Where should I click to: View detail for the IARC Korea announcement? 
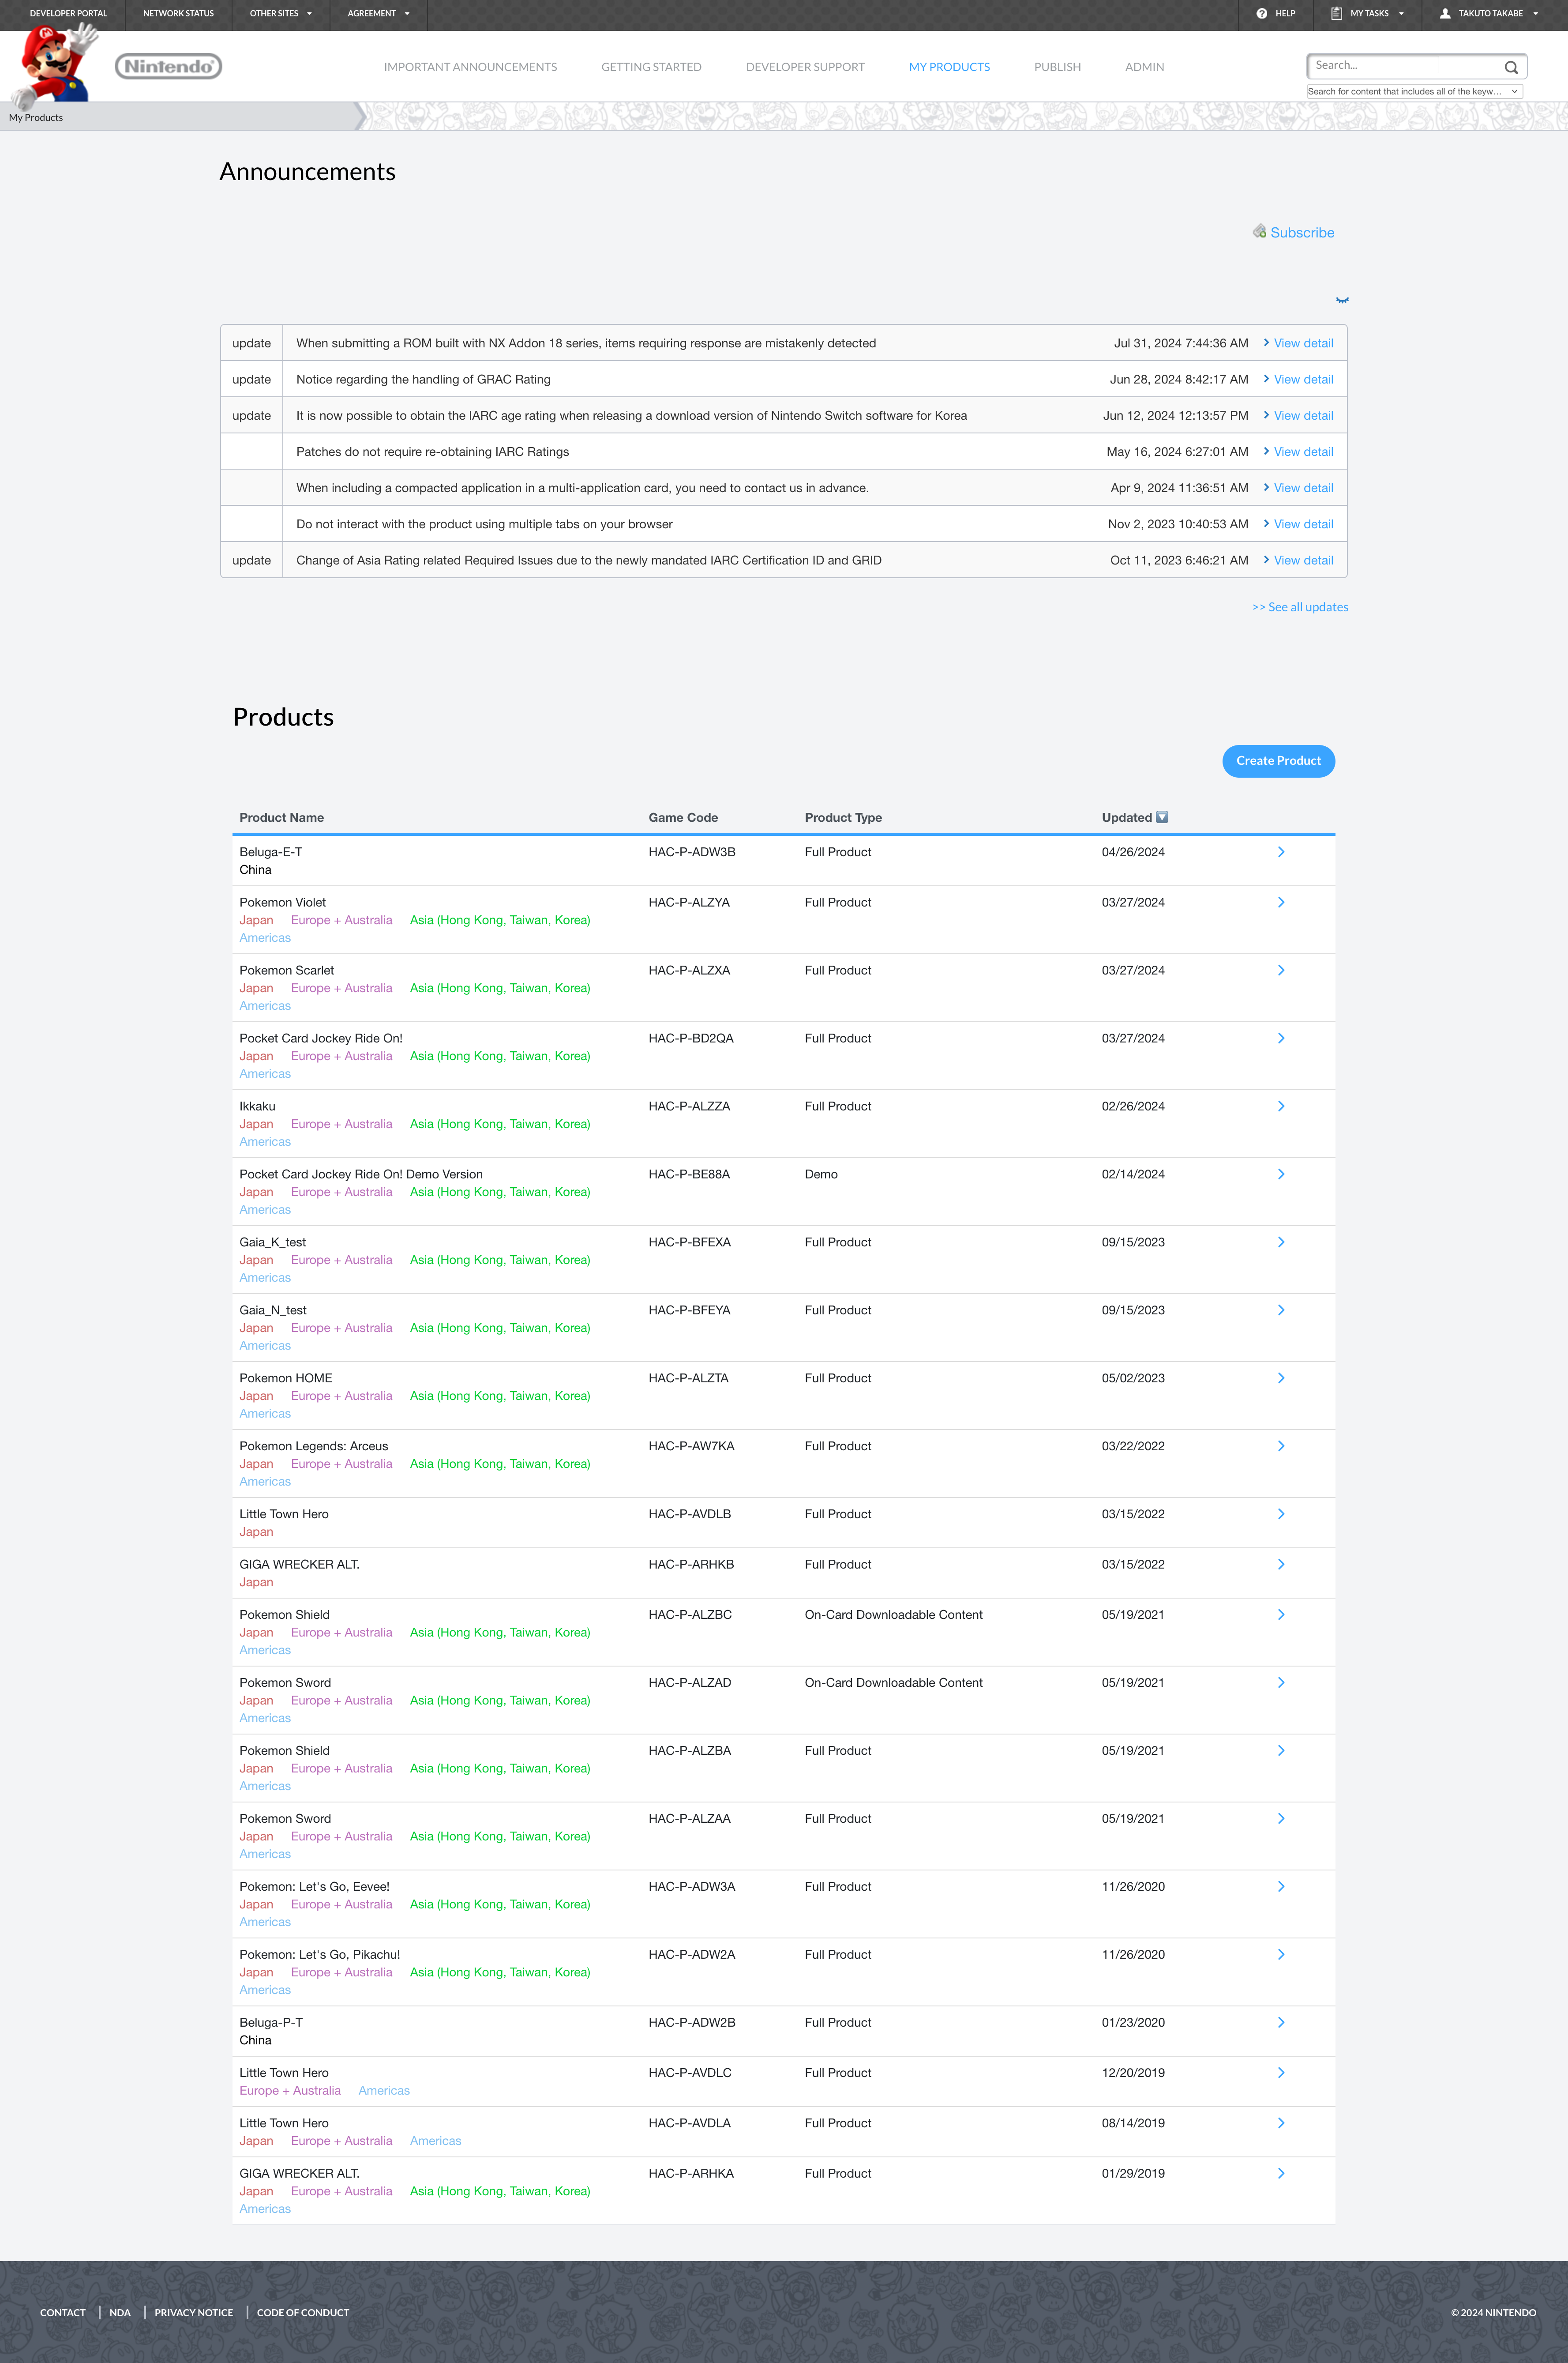pos(1303,416)
